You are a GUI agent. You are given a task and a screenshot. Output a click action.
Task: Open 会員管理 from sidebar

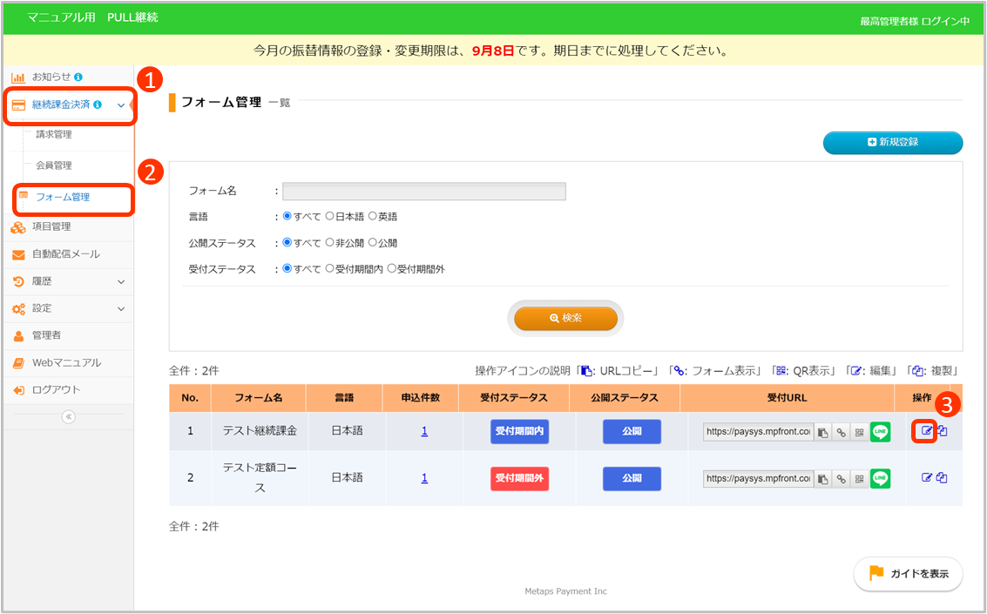click(54, 165)
